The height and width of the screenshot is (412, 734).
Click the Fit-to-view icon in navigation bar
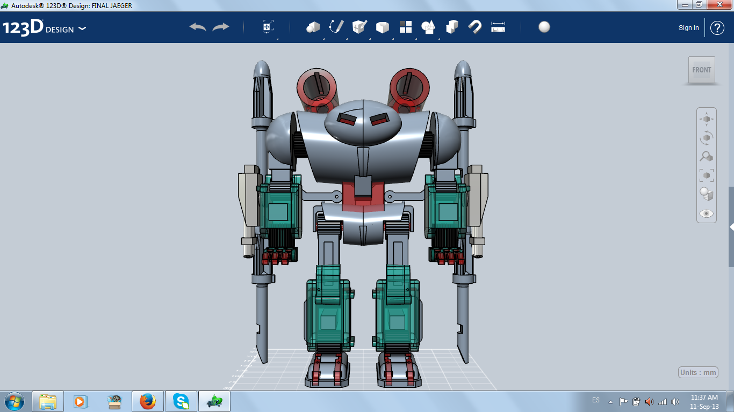[x=706, y=175]
